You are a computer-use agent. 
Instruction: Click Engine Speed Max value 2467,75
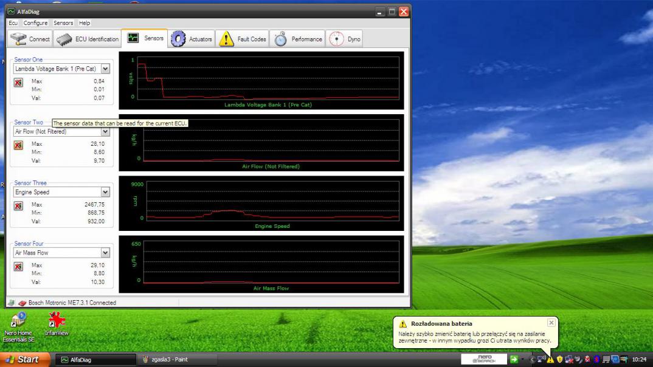pos(94,204)
